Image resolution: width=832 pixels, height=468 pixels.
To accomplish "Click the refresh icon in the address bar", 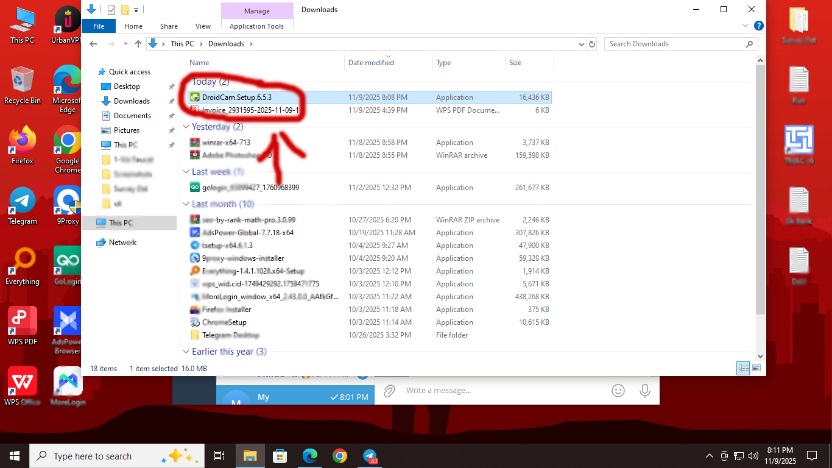I will click(591, 44).
